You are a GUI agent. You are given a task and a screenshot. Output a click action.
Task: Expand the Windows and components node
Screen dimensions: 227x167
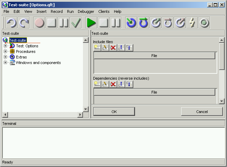click(5, 63)
